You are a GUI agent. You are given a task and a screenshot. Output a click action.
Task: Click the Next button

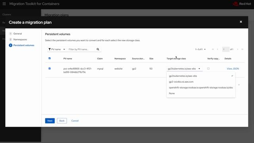pos(50,121)
